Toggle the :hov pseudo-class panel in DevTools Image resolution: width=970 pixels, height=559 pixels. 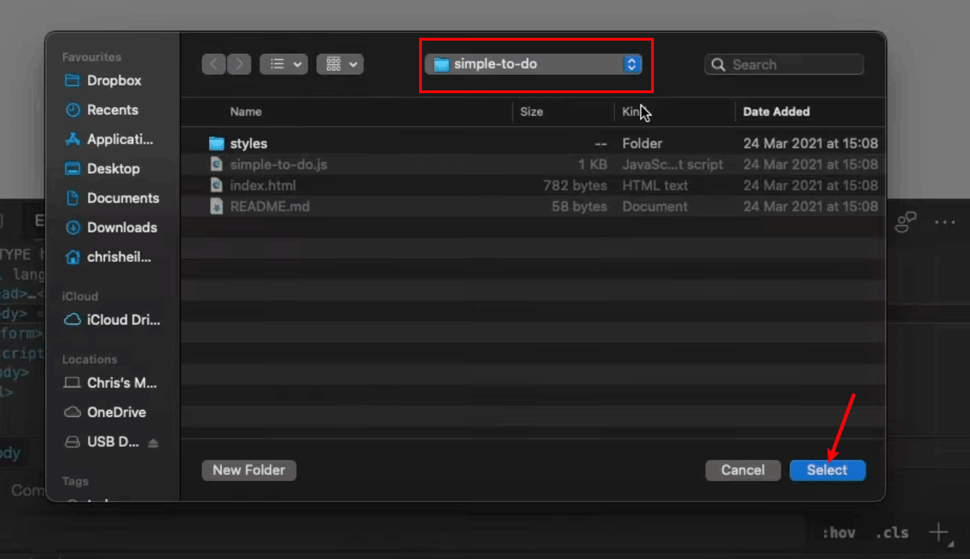[838, 532]
